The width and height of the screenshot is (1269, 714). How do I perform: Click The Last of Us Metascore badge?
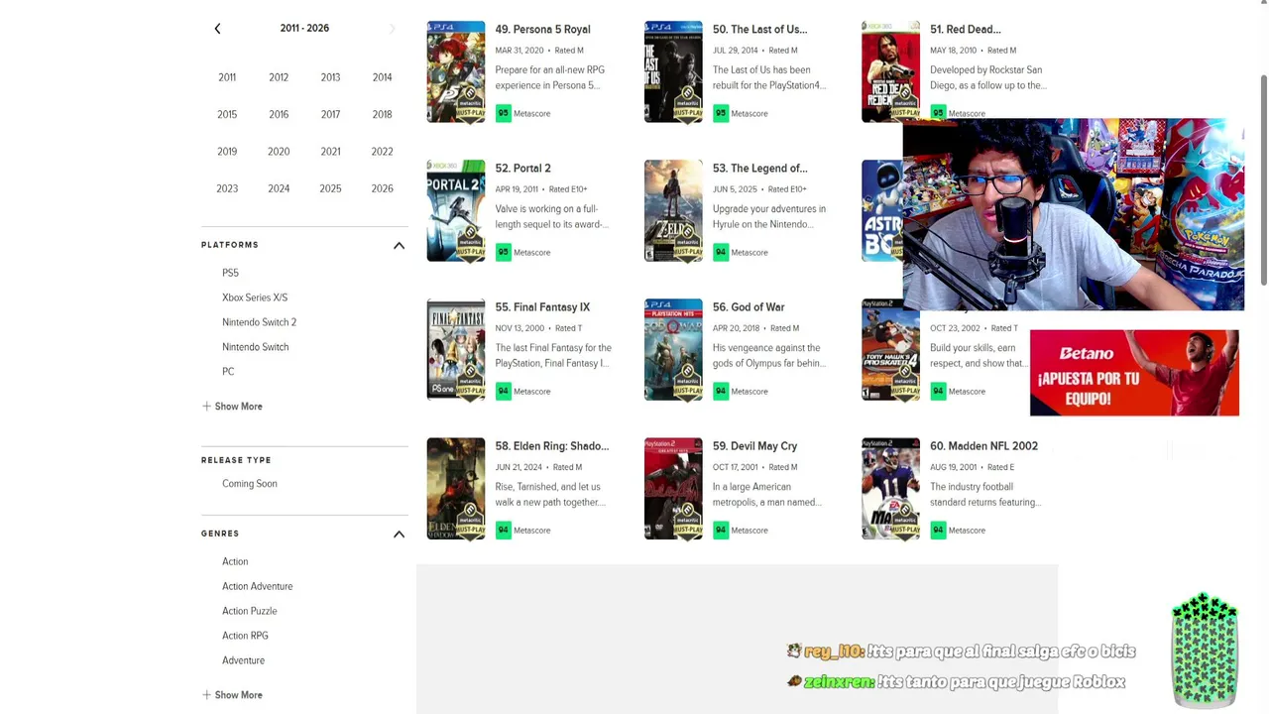pos(721,114)
